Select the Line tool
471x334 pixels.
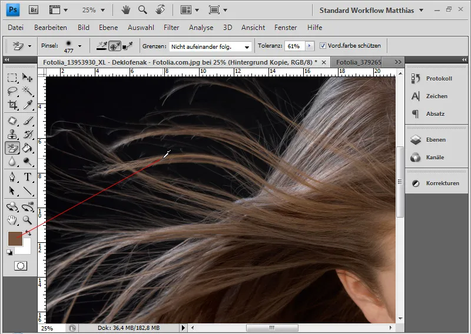[x=27, y=191]
